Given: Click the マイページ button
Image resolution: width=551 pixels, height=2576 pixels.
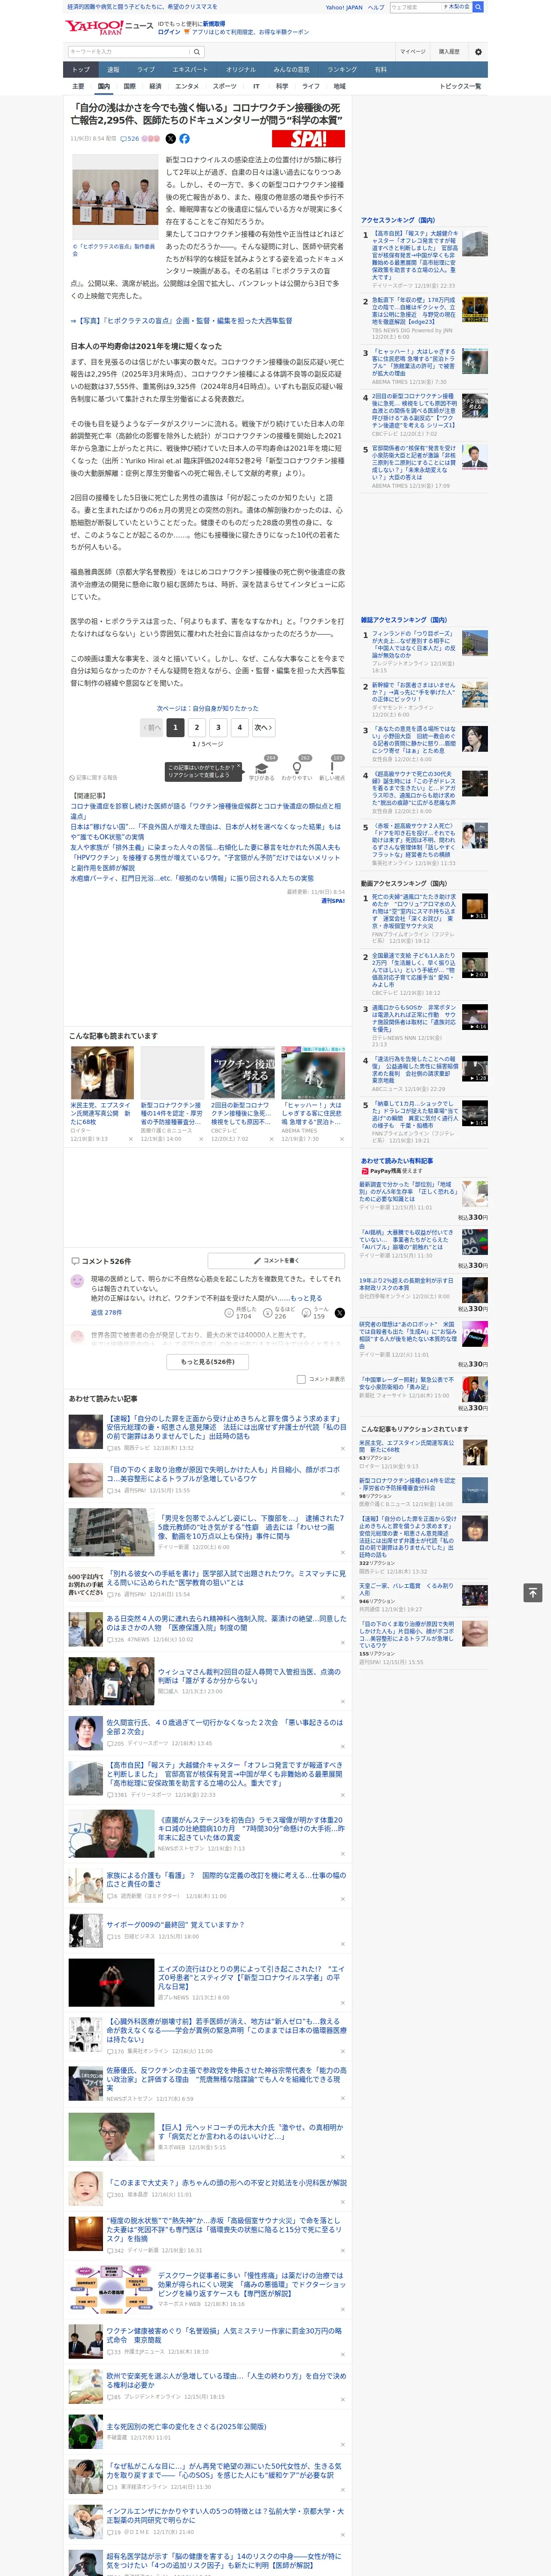Looking at the screenshot, I should coord(412,51).
